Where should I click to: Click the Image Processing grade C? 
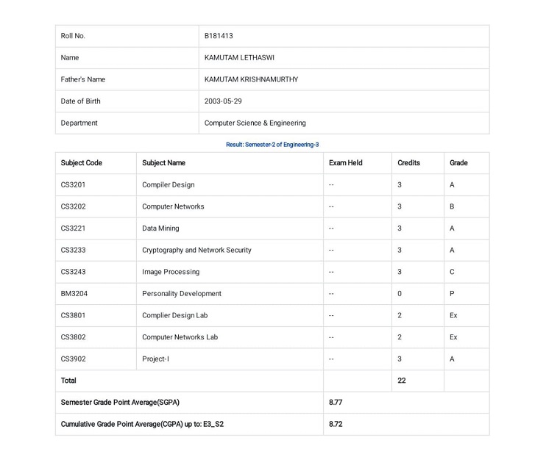click(452, 272)
